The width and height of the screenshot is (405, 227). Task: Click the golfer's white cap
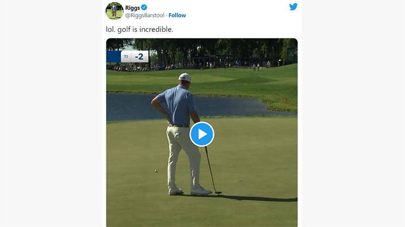[x=185, y=77]
